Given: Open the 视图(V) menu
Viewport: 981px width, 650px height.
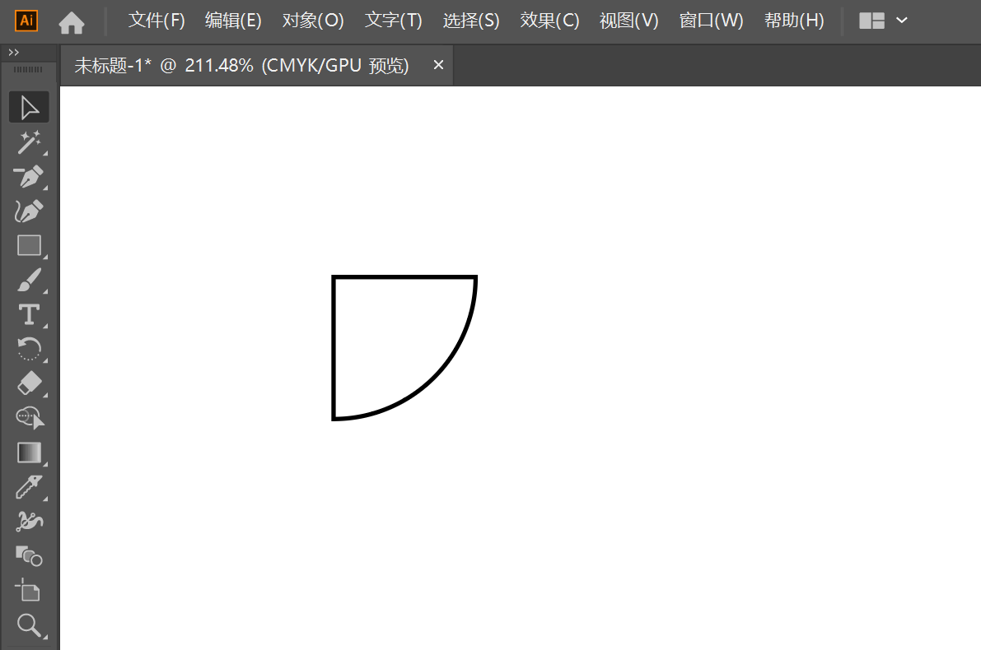Looking at the screenshot, I should (x=628, y=20).
